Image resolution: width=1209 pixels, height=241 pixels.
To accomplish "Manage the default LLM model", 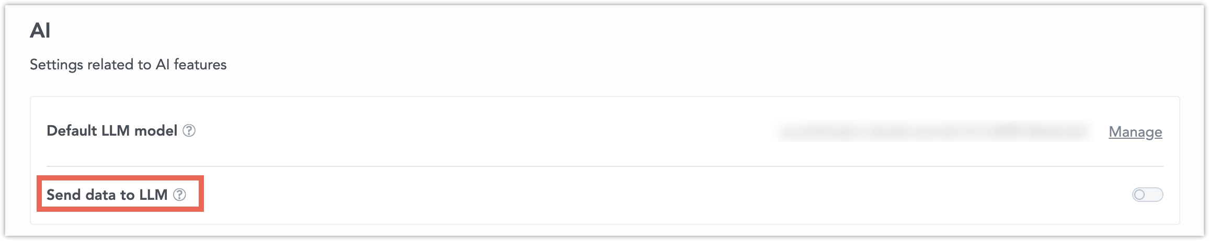I will [x=1135, y=132].
